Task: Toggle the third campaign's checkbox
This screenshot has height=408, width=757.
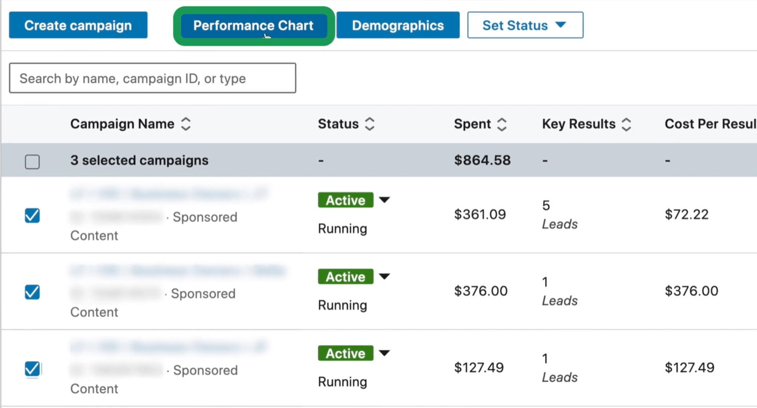Action: click(32, 369)
